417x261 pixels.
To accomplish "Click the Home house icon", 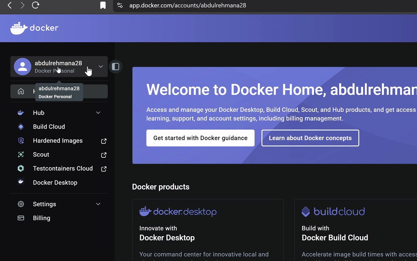I will pos(21,91).
